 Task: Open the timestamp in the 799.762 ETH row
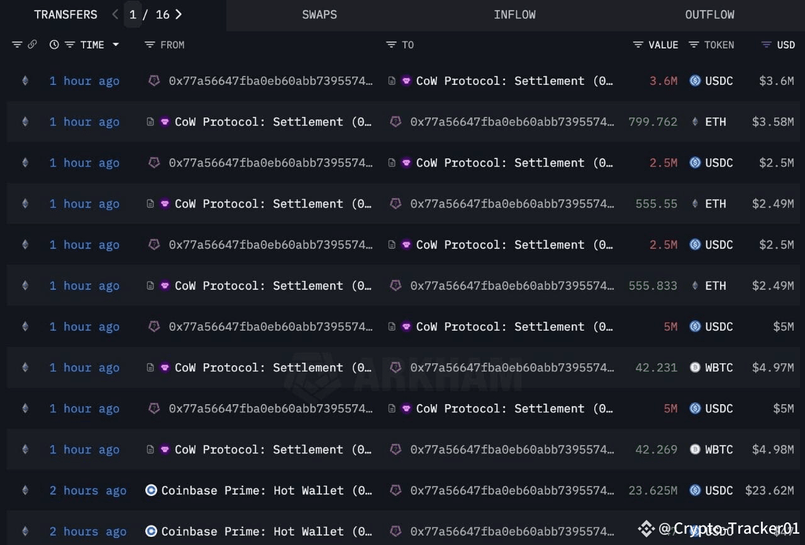click(x=84, y=121)
